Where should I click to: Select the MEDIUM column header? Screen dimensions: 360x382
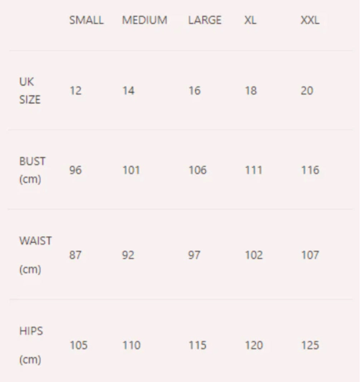pyautogui.click(x=145, y=20)
